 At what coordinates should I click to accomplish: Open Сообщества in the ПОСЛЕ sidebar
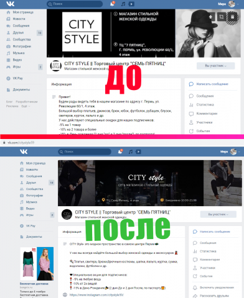31,189
